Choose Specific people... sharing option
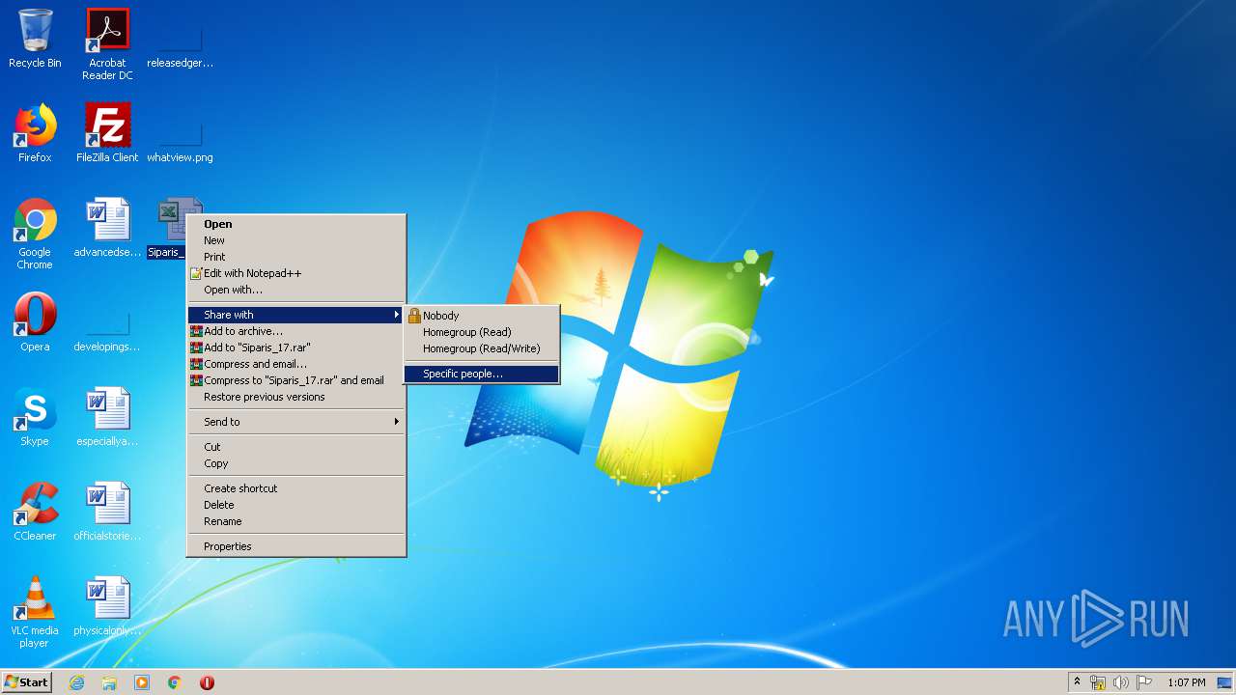 point(481,374)
